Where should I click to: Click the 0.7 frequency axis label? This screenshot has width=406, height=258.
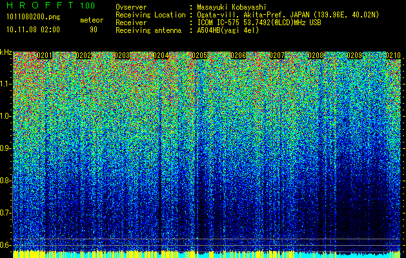tap(5, 213)
